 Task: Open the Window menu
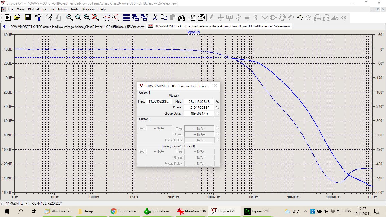(x=88, y=9)
